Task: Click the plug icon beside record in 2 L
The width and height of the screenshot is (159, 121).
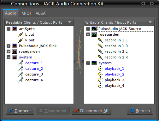Action: click(100, 51)
